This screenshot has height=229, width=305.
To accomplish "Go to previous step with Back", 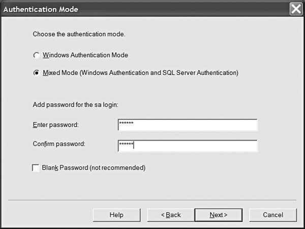I will pyautogui.click(x=171, y=215).
